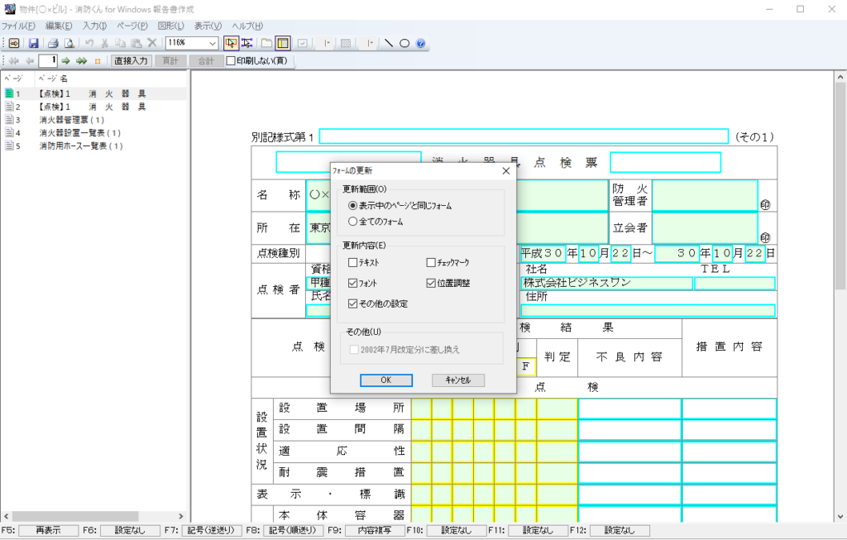Jump to last page double green arrow
The width and height of the screenshot is (847, 540).
[x=82, y=61]
